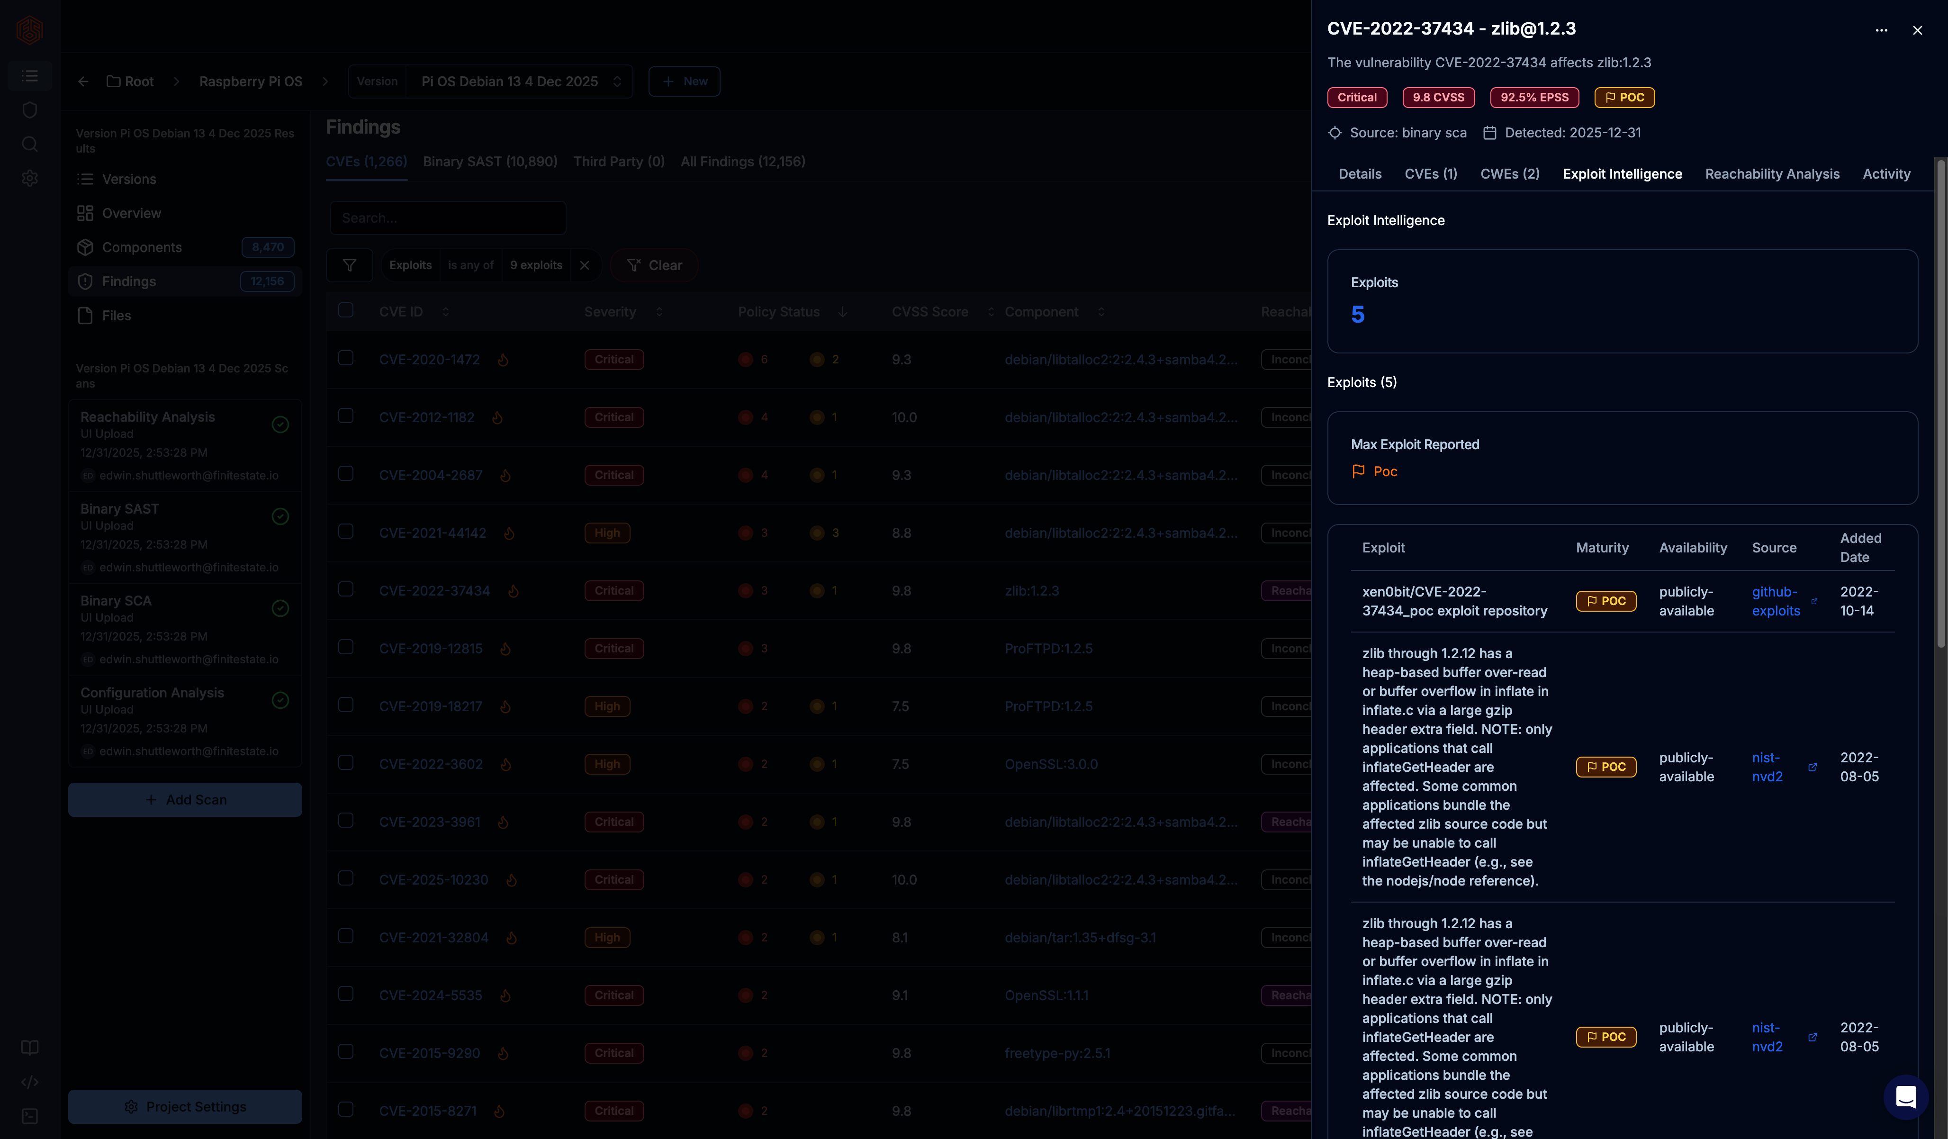Open the book documentation icon in left rail
Screen dimensions: 1948x1139
(29, 1048)
